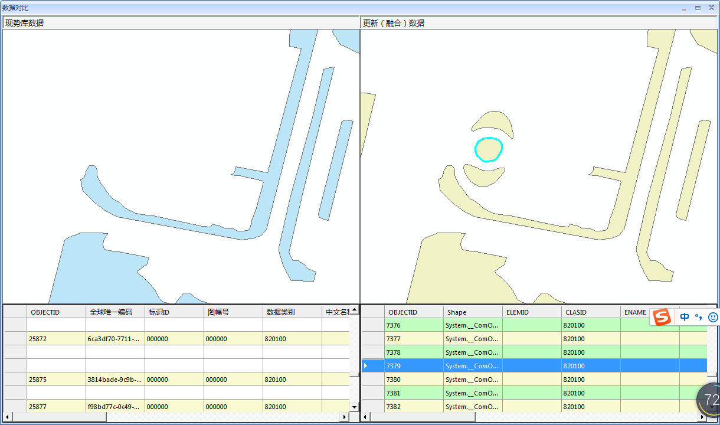
Task: Click the OBJECTID column header in left table
Action: point(56,312)
